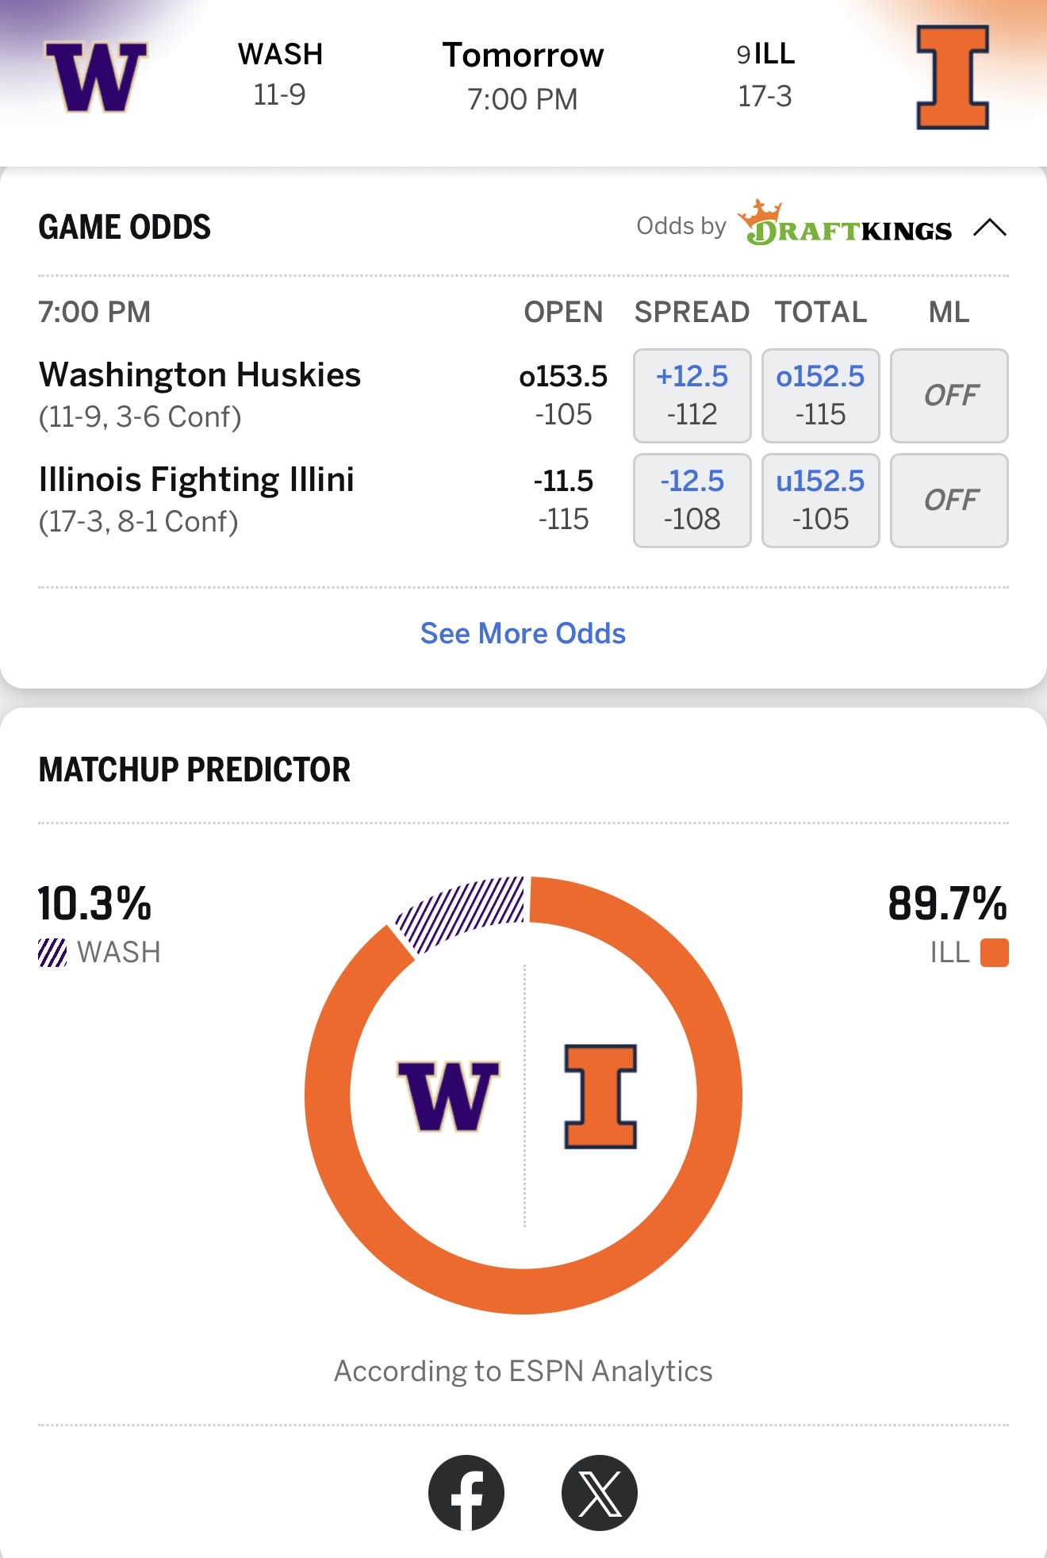Viewport: 1047px width, 1558px height.
Task: Tap Illinois logo inside predictor donut
Action: (600, 1096)
